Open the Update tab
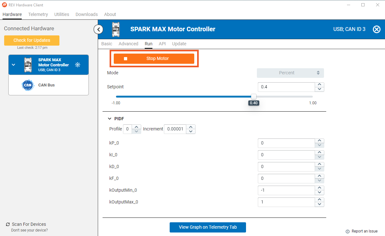385x236 pixels. (x=179, y=44)
